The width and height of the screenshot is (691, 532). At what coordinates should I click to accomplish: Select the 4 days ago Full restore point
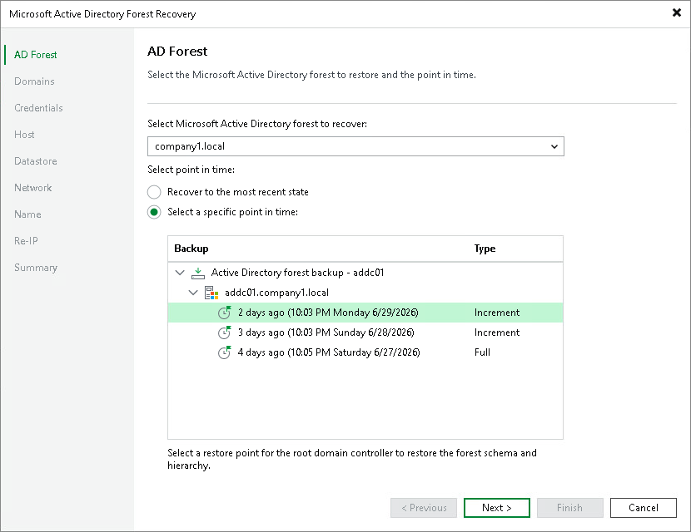pos(365,352)
